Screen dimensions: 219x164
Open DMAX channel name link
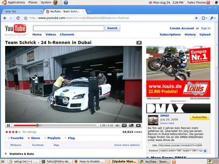pos(165,116)
